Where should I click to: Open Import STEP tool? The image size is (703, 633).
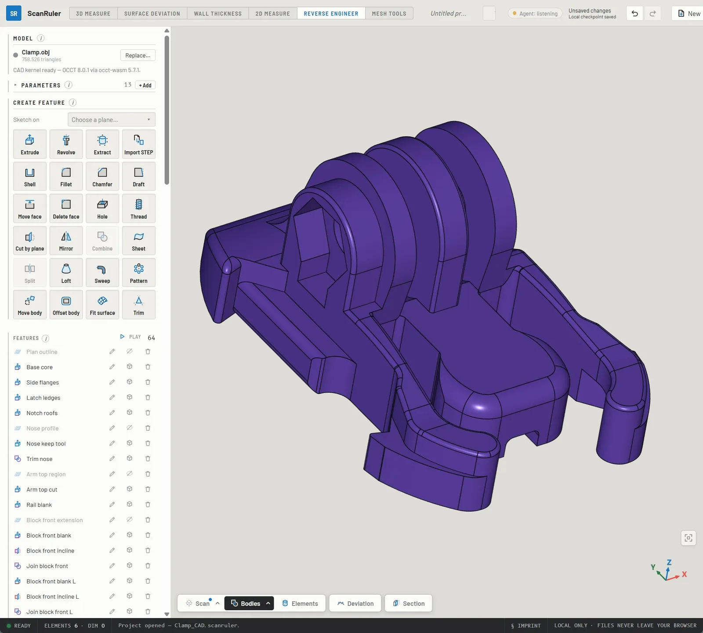click(x=139, y=144)
